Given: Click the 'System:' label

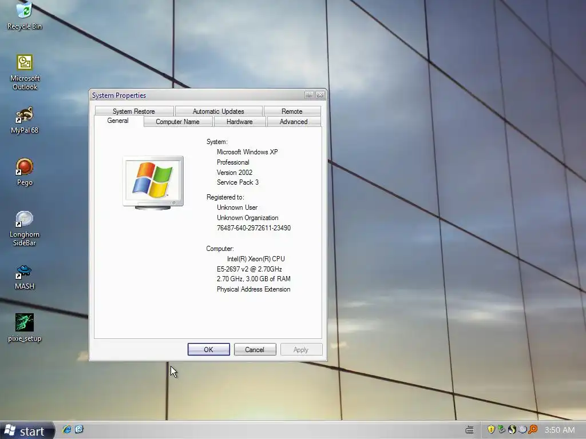Looking at the screenshot, I should tap(217, 142).
